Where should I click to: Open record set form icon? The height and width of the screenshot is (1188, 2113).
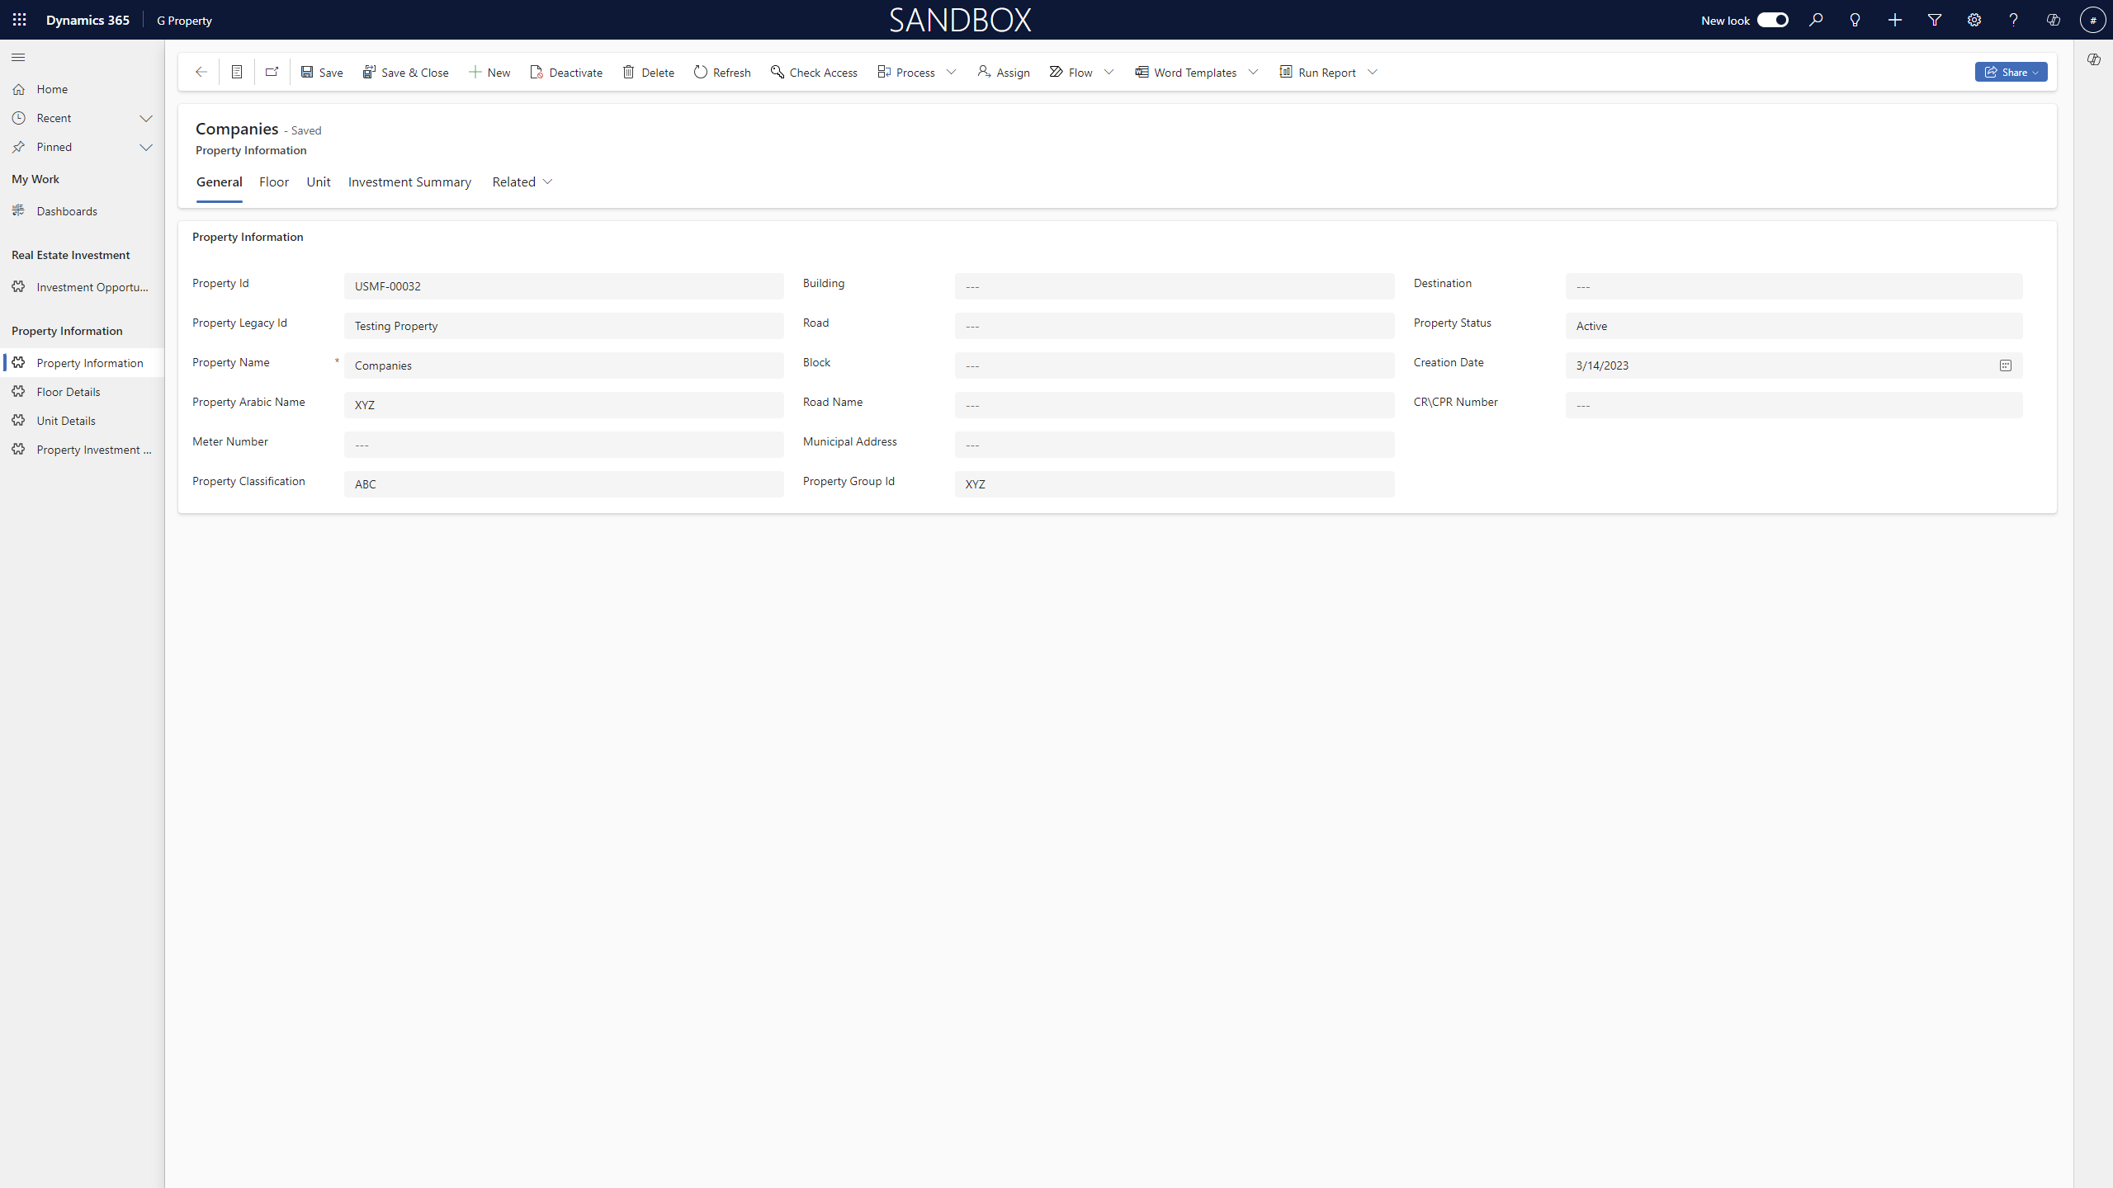tap(237, 73)
